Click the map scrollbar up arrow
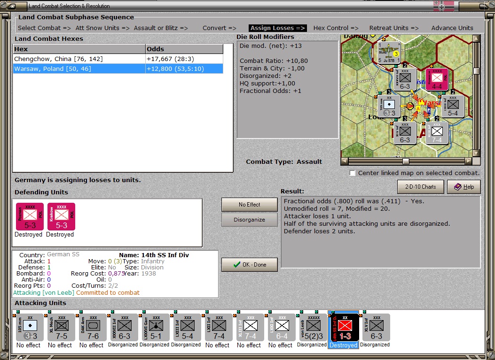 tap(476, 38)
